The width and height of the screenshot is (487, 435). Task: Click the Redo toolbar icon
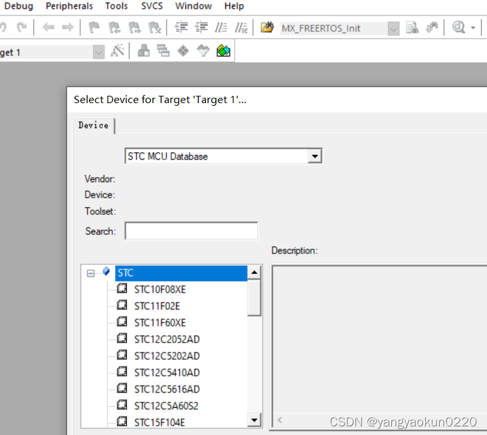(x=21, y=27)
